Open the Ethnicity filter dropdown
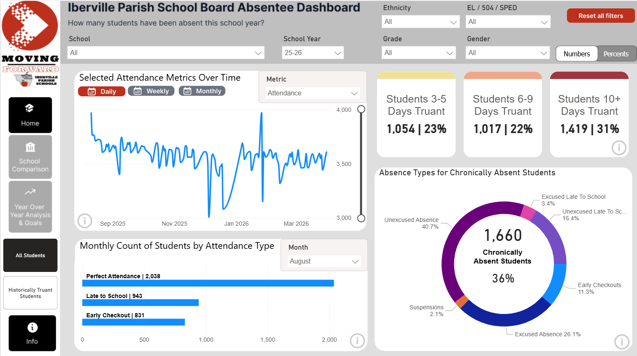This screenshot has height=356, width=637. (421, 21)
